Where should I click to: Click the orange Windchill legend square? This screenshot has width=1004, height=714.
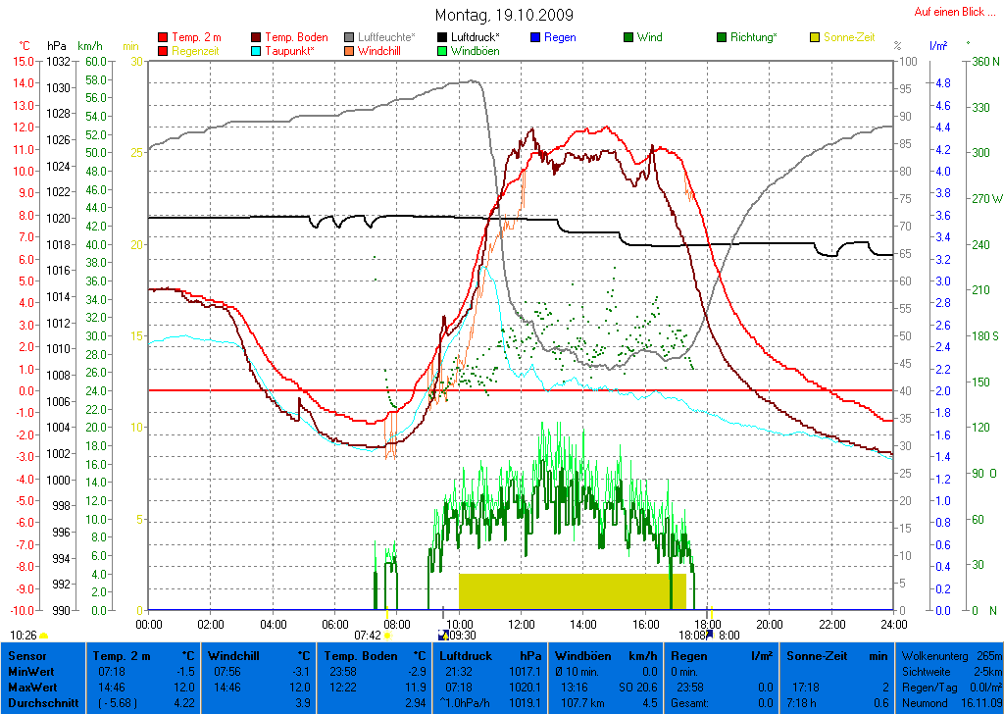(x=350, y=50)
